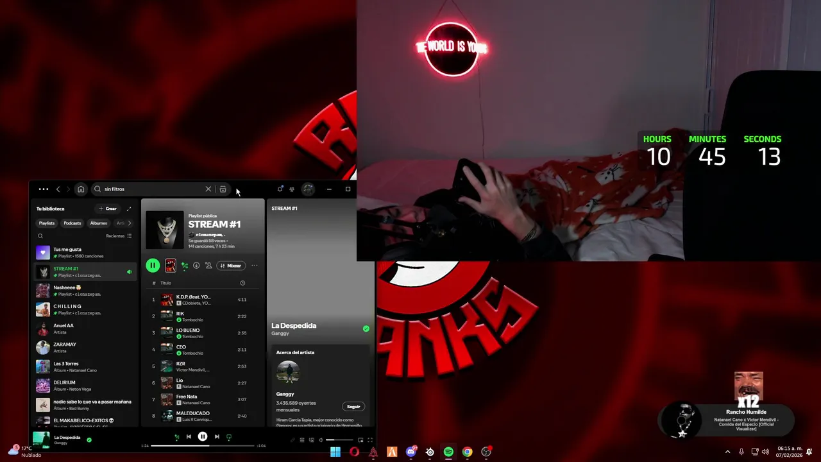Screen dimensions: 821x462
Task: Open the Spotify three-dot main menu
Action: [x=43, y=189]
